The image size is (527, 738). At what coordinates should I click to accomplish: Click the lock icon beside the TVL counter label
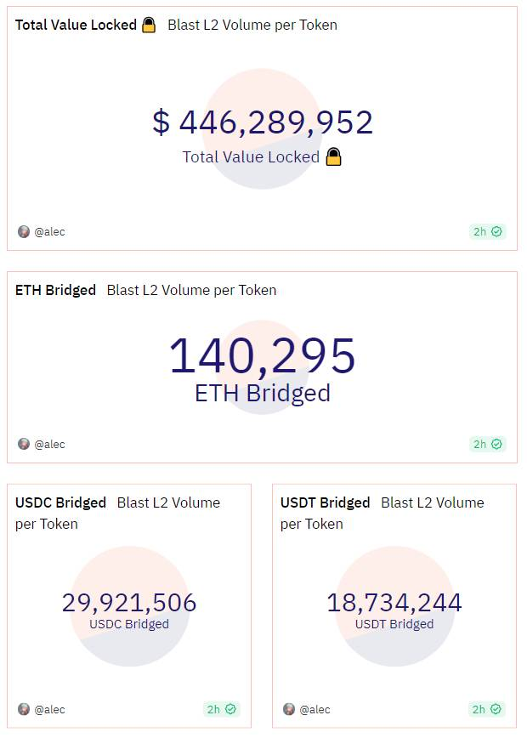click(x=334, y=157)
